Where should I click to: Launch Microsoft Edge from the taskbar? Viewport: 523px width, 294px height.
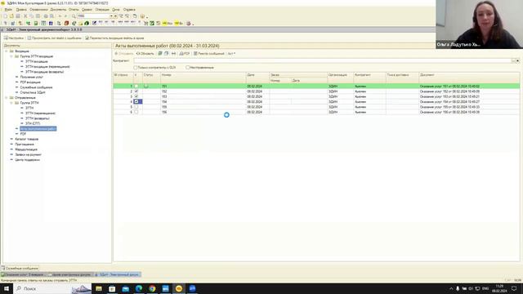pyautogui.click(x=139, y=288)
